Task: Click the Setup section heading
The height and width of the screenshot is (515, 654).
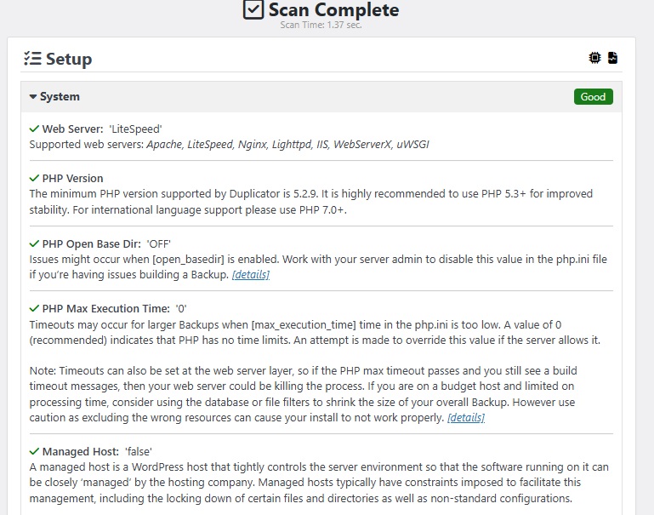Action: [68, 59]
